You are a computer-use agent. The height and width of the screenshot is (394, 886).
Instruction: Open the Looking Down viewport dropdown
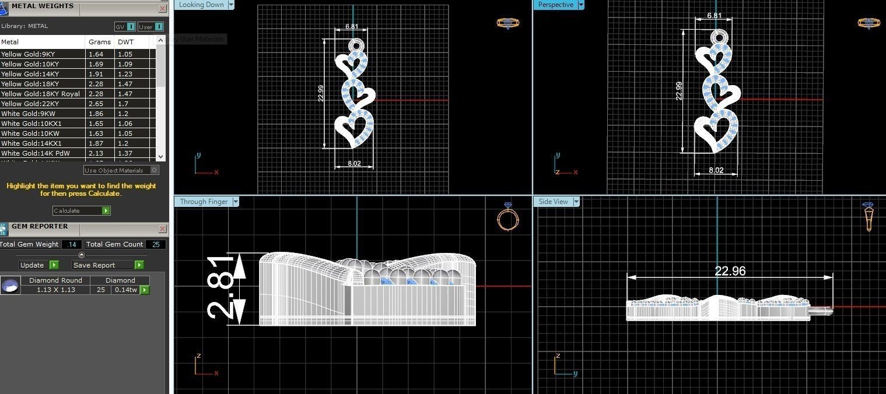pyautogui.click(x=231, y=5)
